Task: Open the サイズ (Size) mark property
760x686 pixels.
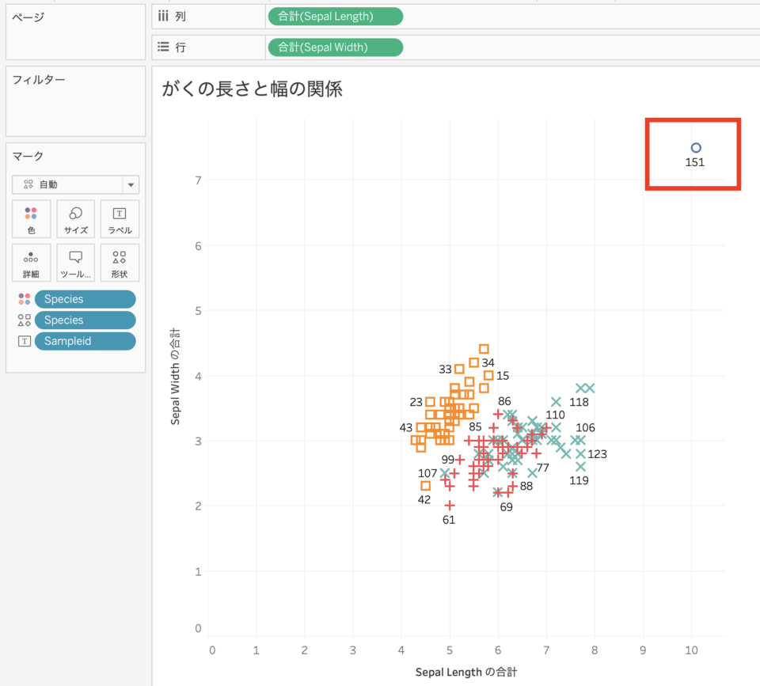Action: [x=75, y=219]
